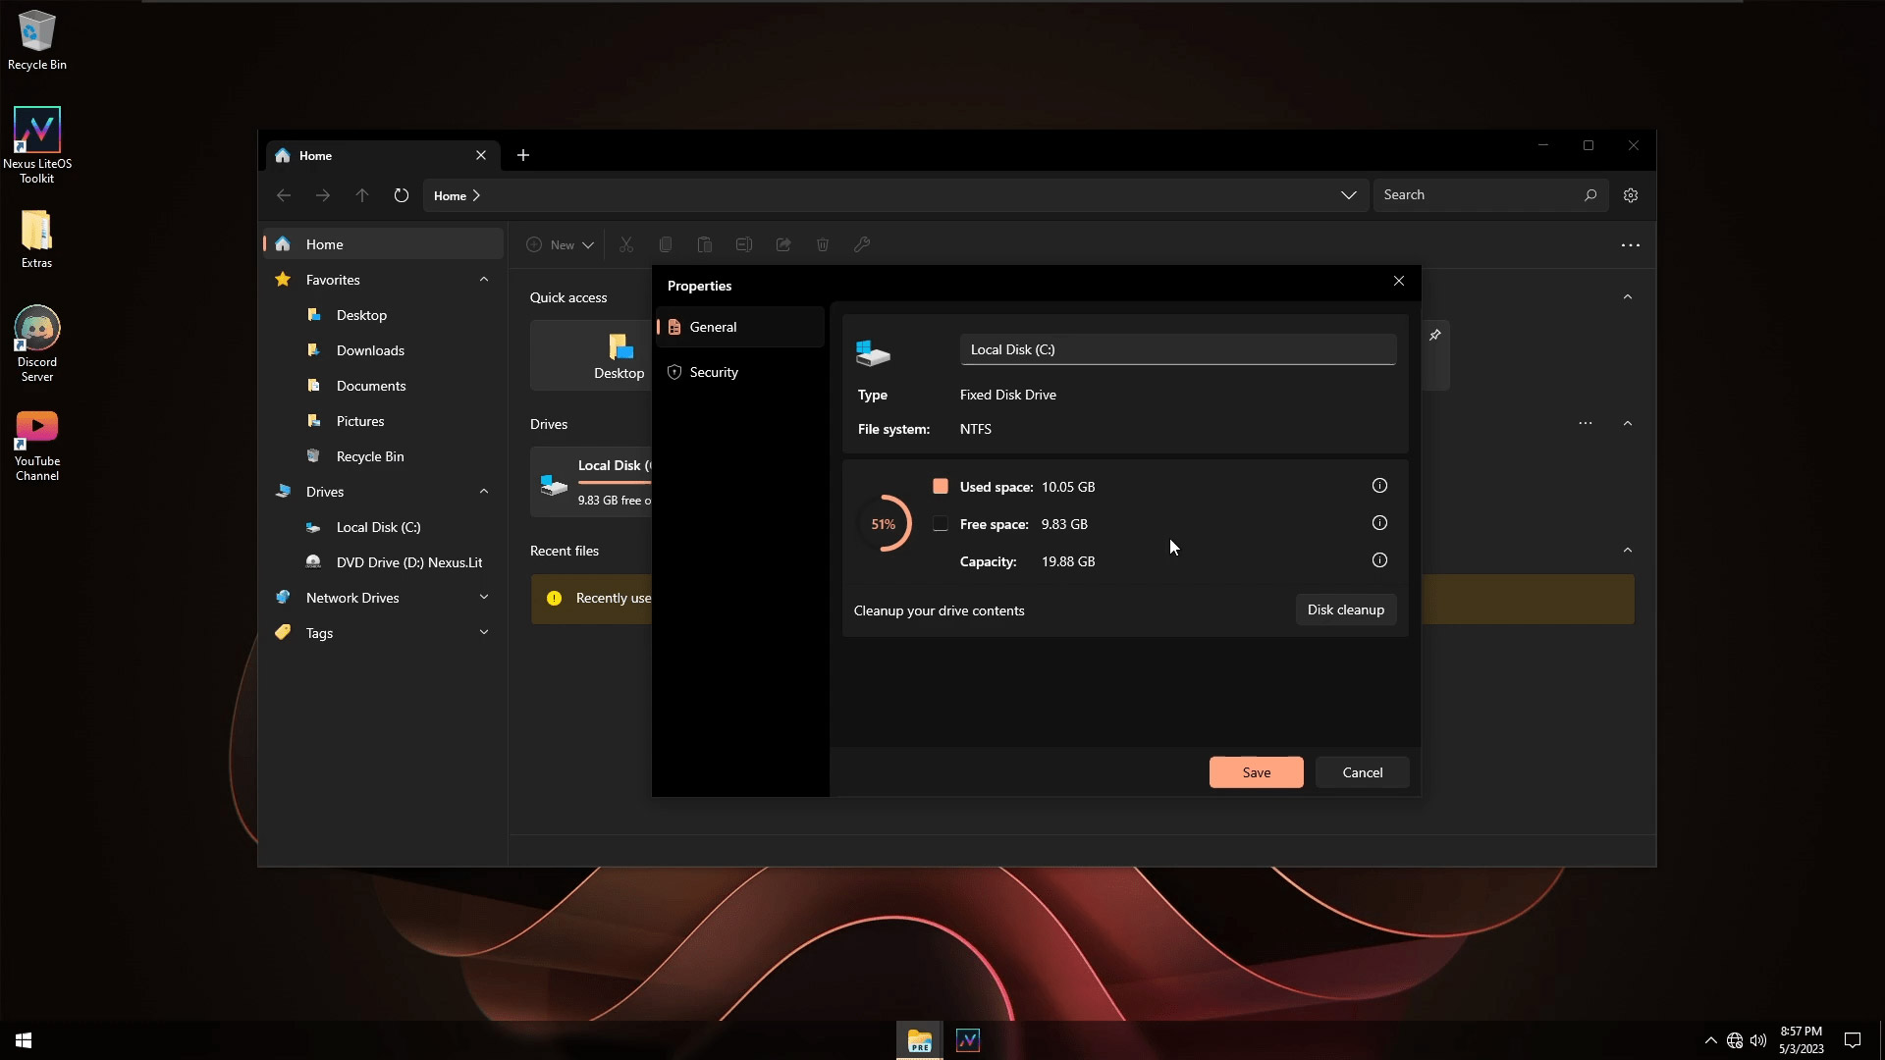The width and height of the screenshot is (1885, 1060).
Task: Click the Save button
Action: point(1257,772)
